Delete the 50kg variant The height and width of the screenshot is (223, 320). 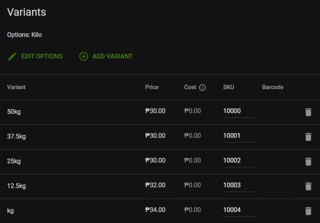click(308, 112)
